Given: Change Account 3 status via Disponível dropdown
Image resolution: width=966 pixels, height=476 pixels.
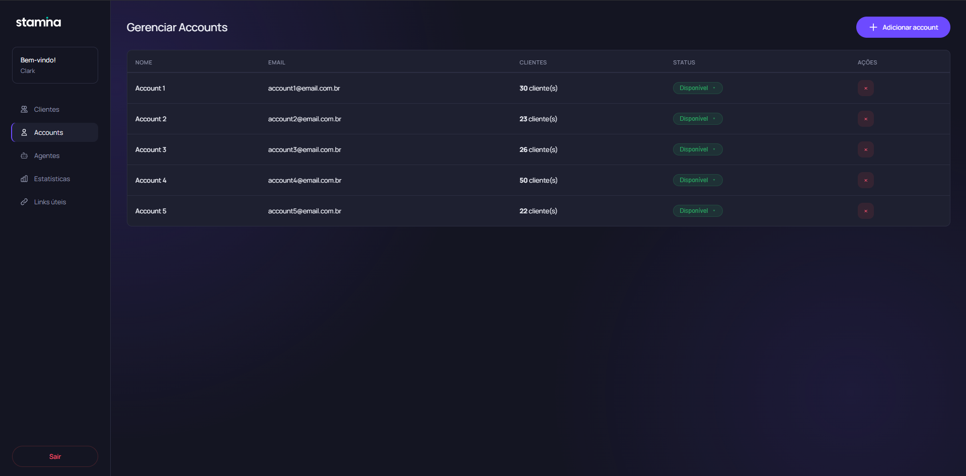Looking at the screenshot, I should tap(698, 149).
